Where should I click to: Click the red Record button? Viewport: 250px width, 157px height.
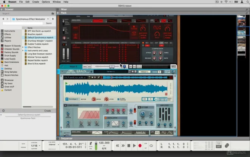click(140, 146)
